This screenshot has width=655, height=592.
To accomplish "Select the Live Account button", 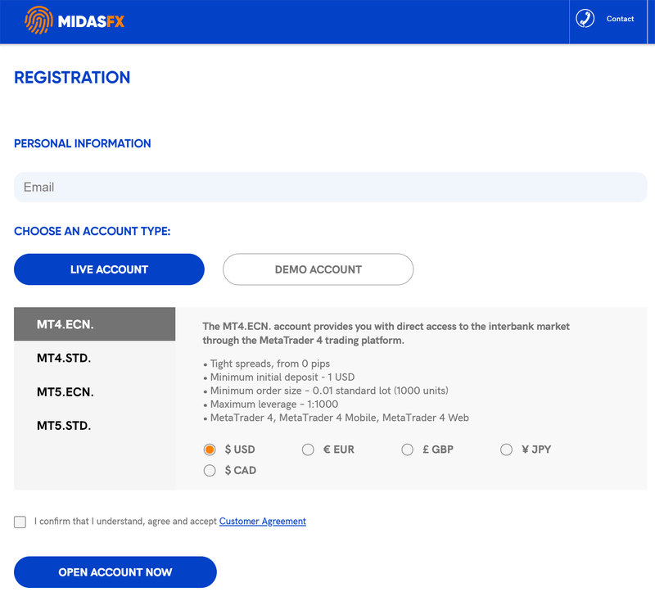I will point(109,269).
